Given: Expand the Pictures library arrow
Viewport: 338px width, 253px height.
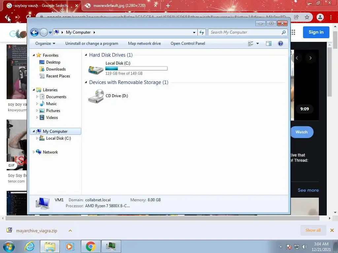Looking at the screenshot, I should pos(37,111).
